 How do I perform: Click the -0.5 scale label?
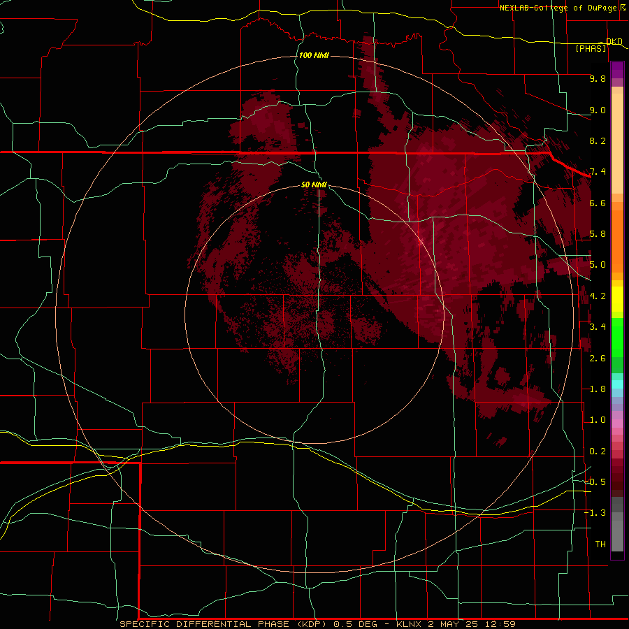point(595,482)
